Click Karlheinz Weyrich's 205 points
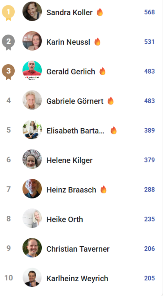The image size is (163, 296). [x=149, y=278]
